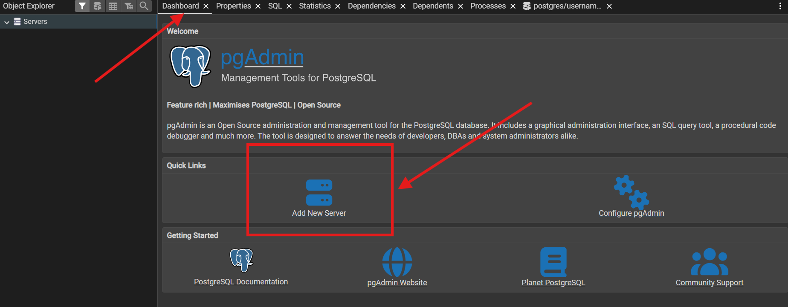Switch to the Dashboard tab

click(x=180, y=6)
